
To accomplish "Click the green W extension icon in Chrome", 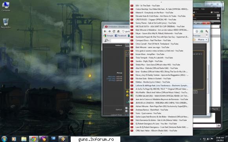I will point(202,31).
